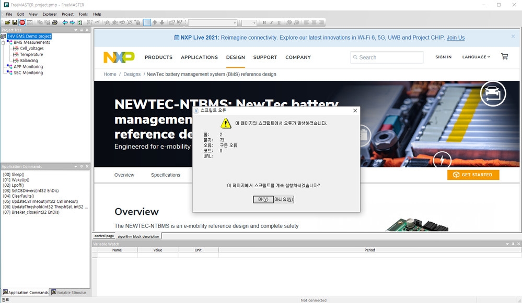Open the Help menu

[97, 14]
